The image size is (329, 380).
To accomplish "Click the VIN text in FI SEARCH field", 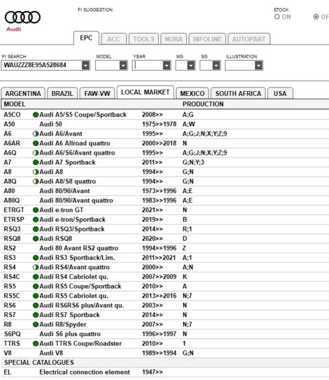I will pyautogui.click(x=35, y=65).
